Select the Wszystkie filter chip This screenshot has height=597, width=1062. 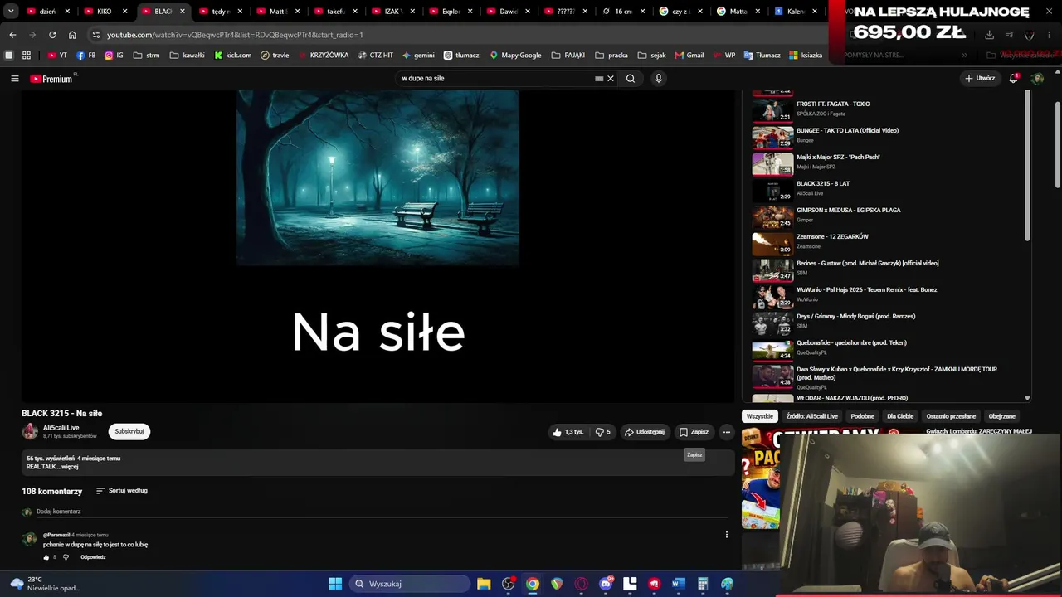759,416
